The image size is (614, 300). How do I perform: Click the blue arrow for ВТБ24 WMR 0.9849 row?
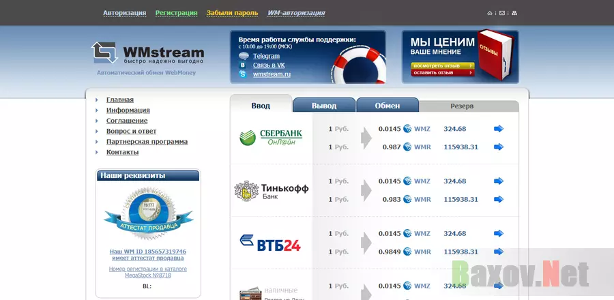click(499, 252)
